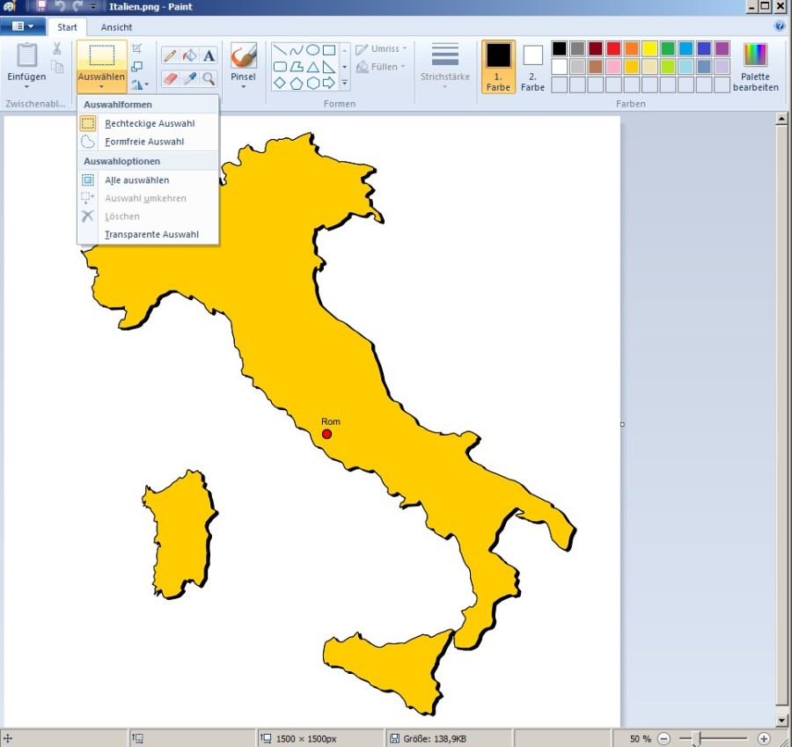This screenshot has width=792, height=747.
Task: Select the Pencil tool
Action: (170, 55)
